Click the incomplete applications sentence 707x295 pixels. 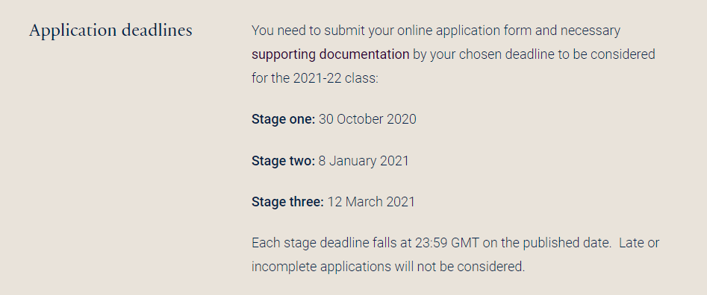tap(388, 267)
